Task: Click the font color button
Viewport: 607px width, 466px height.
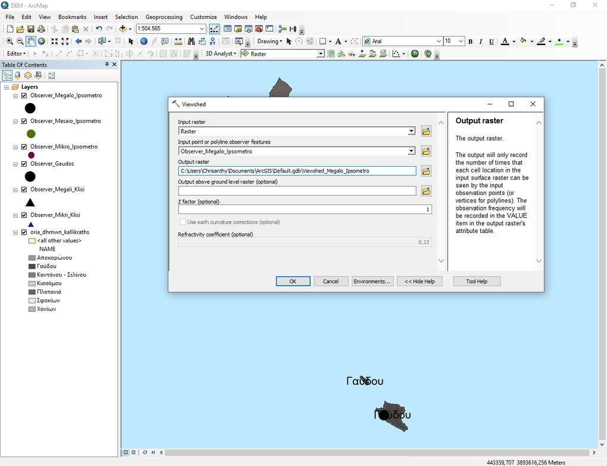Action: pos(505,42)
